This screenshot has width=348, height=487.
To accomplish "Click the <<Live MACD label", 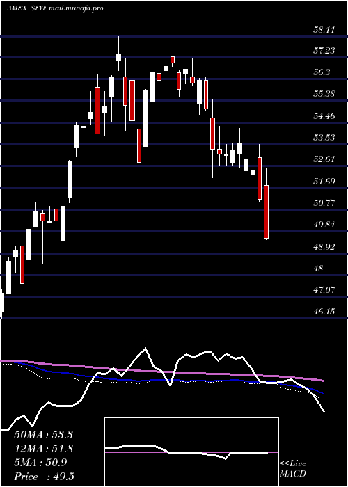I will [293, 469].
